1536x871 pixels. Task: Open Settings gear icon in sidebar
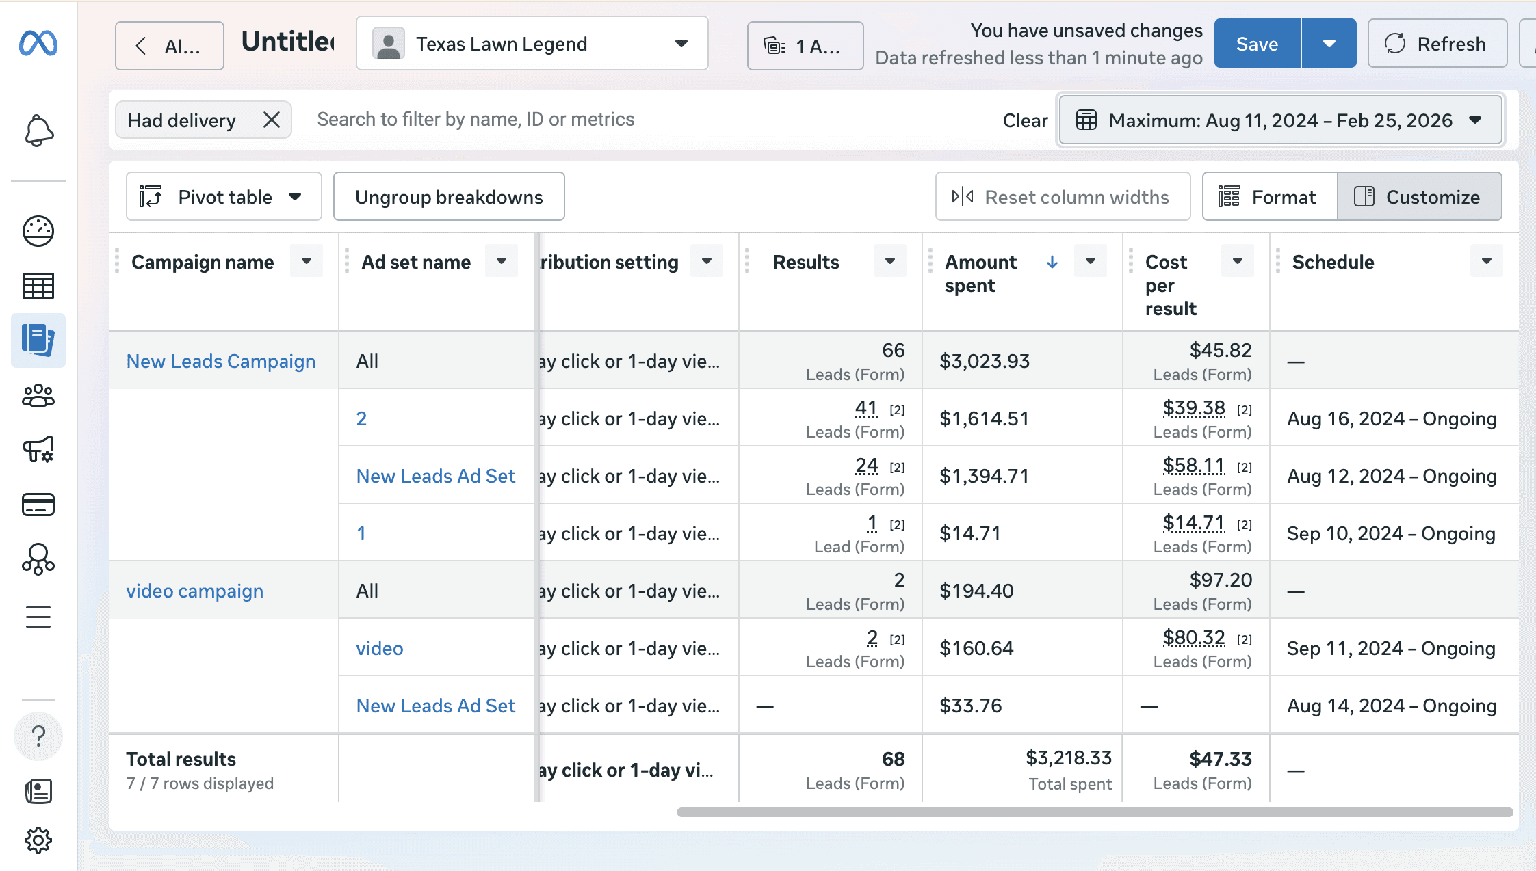pyautogui.click(x=38, y=840)
